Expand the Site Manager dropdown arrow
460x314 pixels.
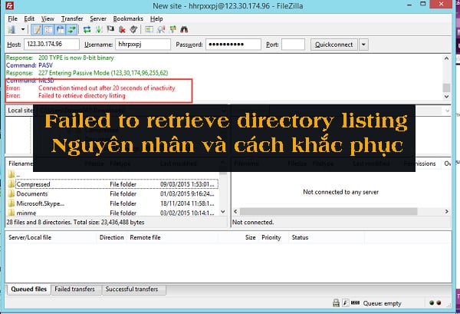(22, 29)
